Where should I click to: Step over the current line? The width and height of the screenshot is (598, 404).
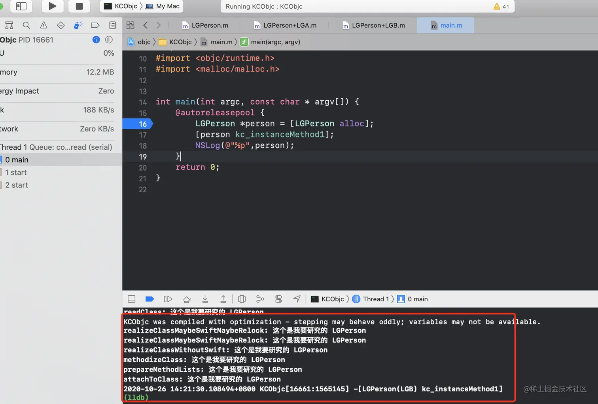(187, 299)
